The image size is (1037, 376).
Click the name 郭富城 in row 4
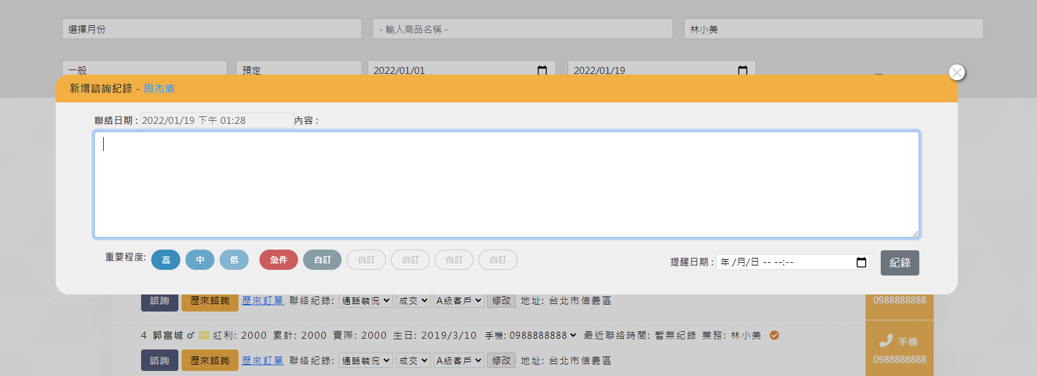click(168, 336)
